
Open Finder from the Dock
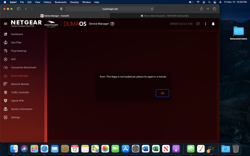(x=14, y=149)
